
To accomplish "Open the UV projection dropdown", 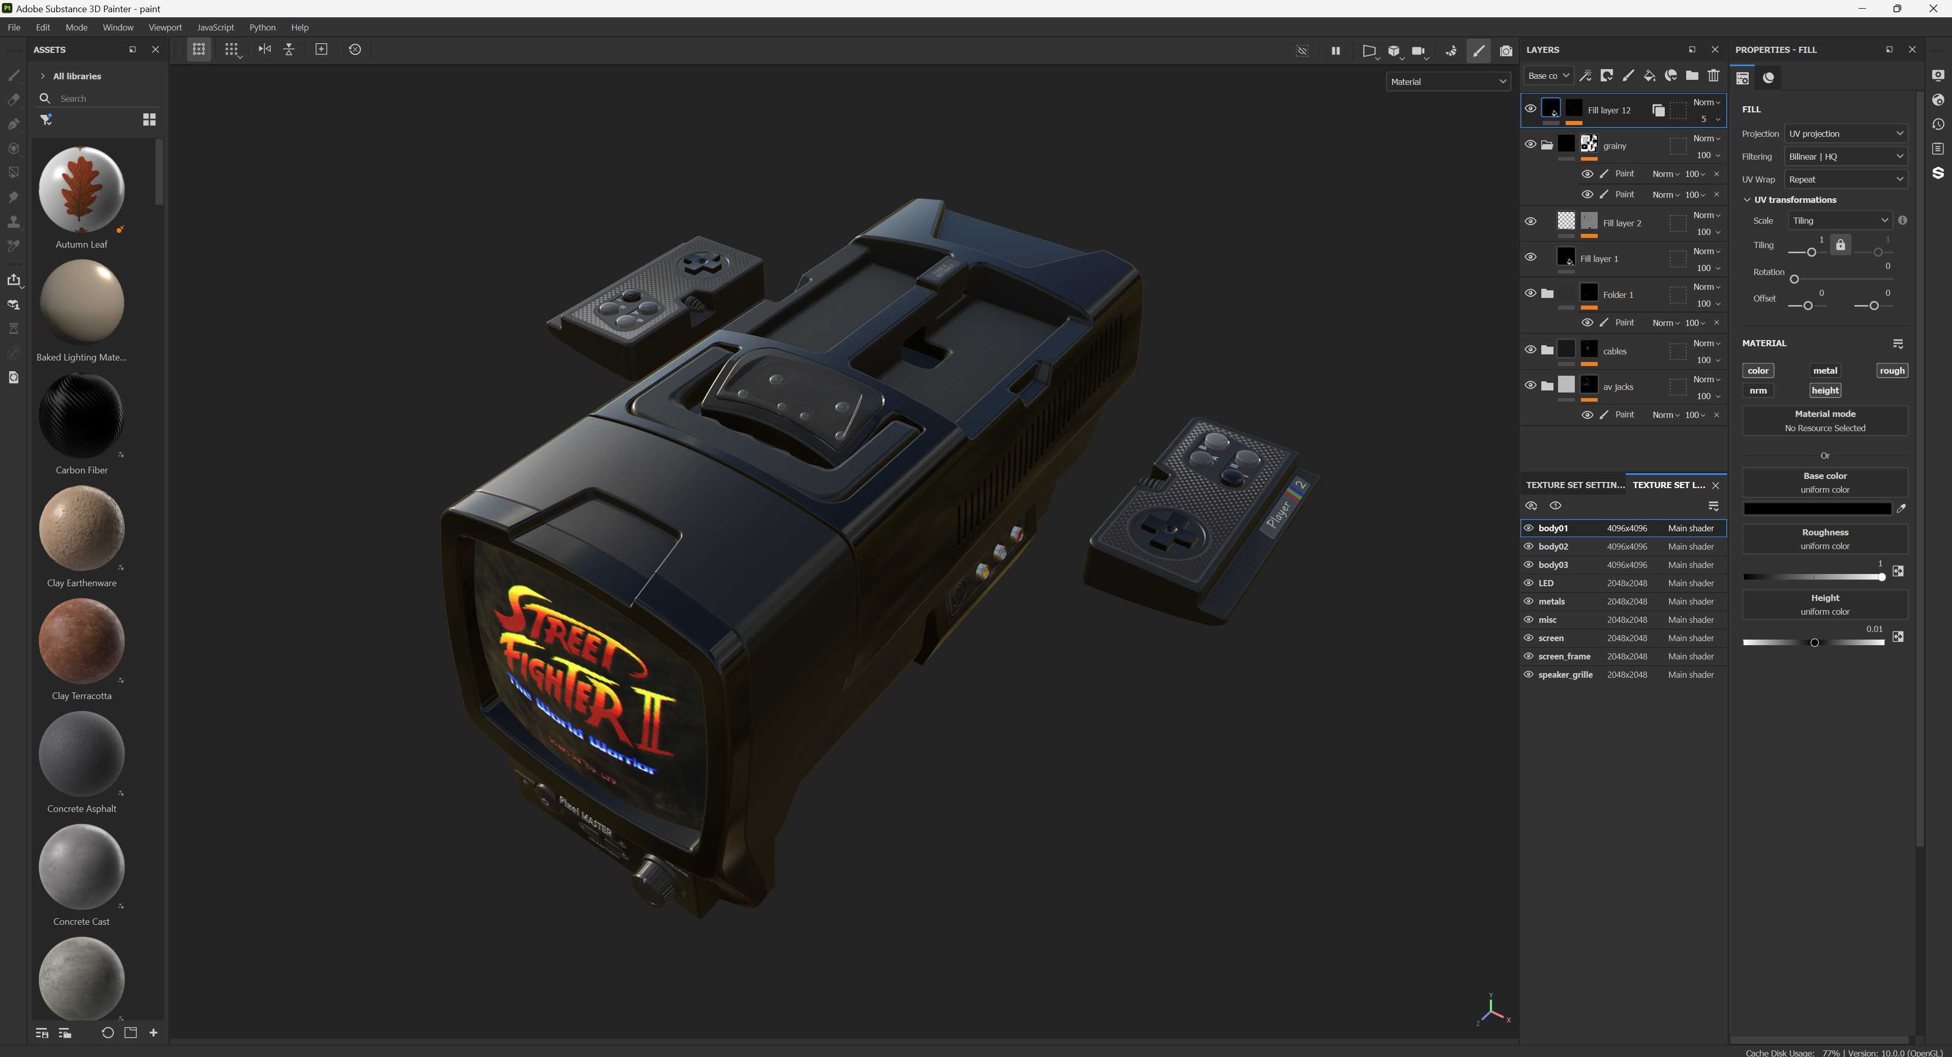I will point(1846,133).
